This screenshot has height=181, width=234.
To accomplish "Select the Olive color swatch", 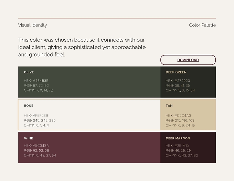I will tap(89, 82).
